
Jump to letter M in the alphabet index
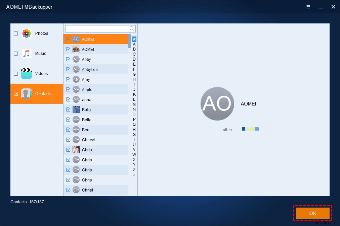tap(134, 104)
